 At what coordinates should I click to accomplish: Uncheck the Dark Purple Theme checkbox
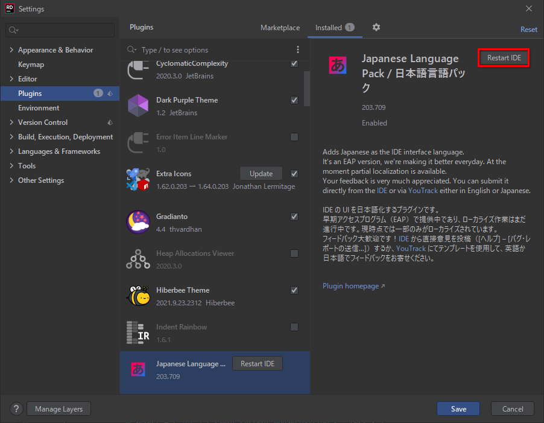[x=294, y=100]
